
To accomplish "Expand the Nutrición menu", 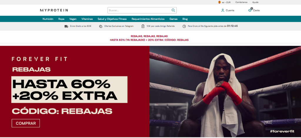I will pos(48,19).
